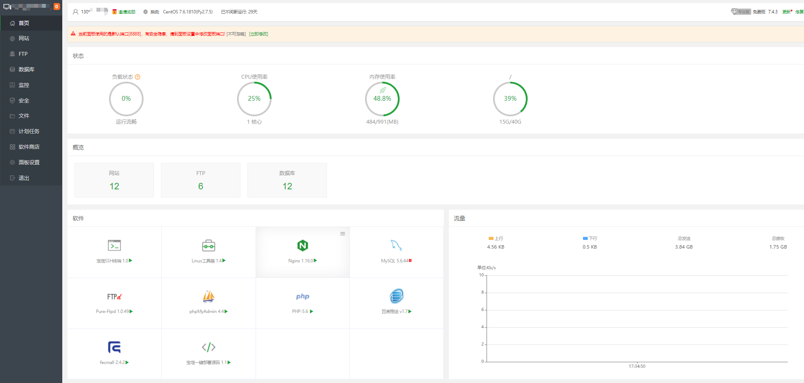Click the 15G/40G disk value
This screenshot has height=383, width=804.
[510, 122]
